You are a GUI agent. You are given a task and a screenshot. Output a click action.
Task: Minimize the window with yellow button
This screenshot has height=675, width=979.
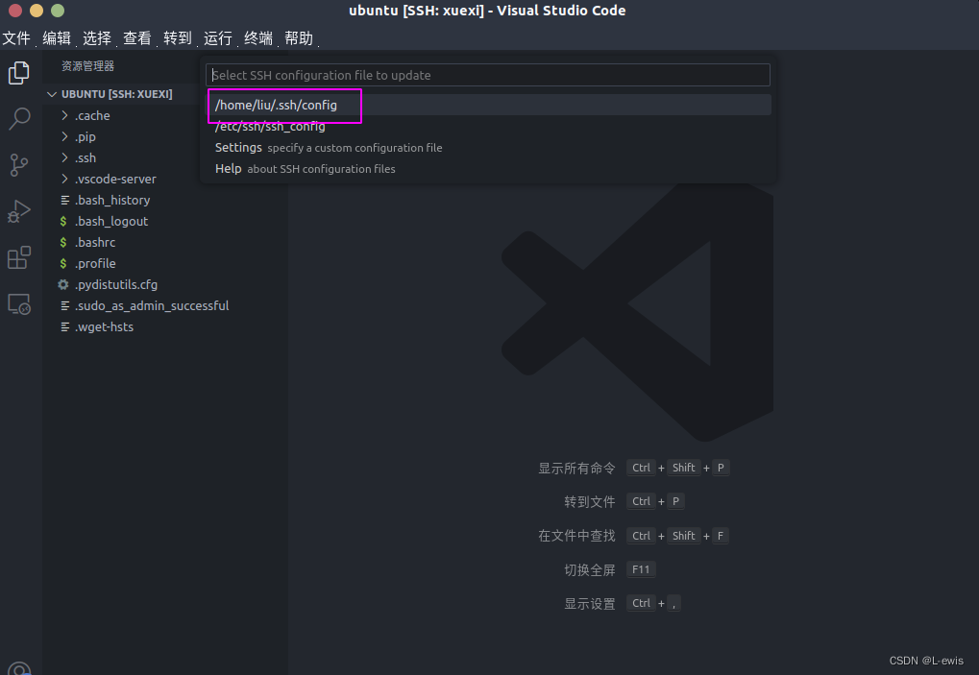pyautogui.click(x=37, y=11)
